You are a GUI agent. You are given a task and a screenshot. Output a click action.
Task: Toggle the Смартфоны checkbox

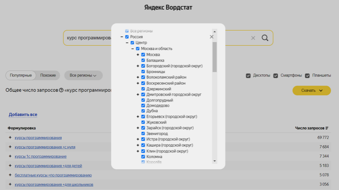[276, 76]
